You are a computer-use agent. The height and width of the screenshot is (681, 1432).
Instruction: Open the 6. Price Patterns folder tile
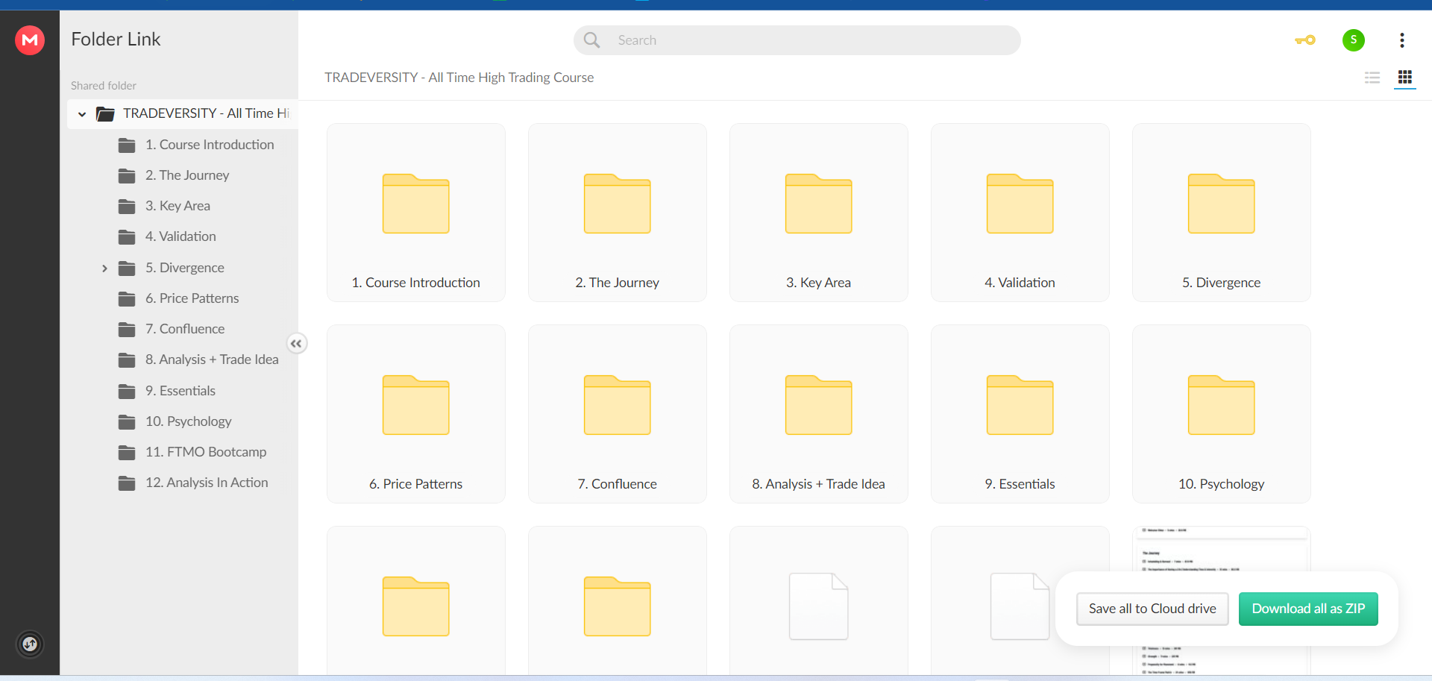(415, 414)
